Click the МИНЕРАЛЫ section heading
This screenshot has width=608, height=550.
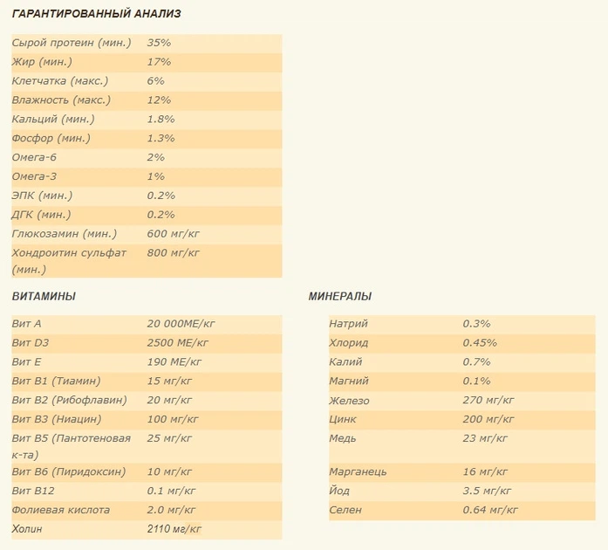click(339, 297)
